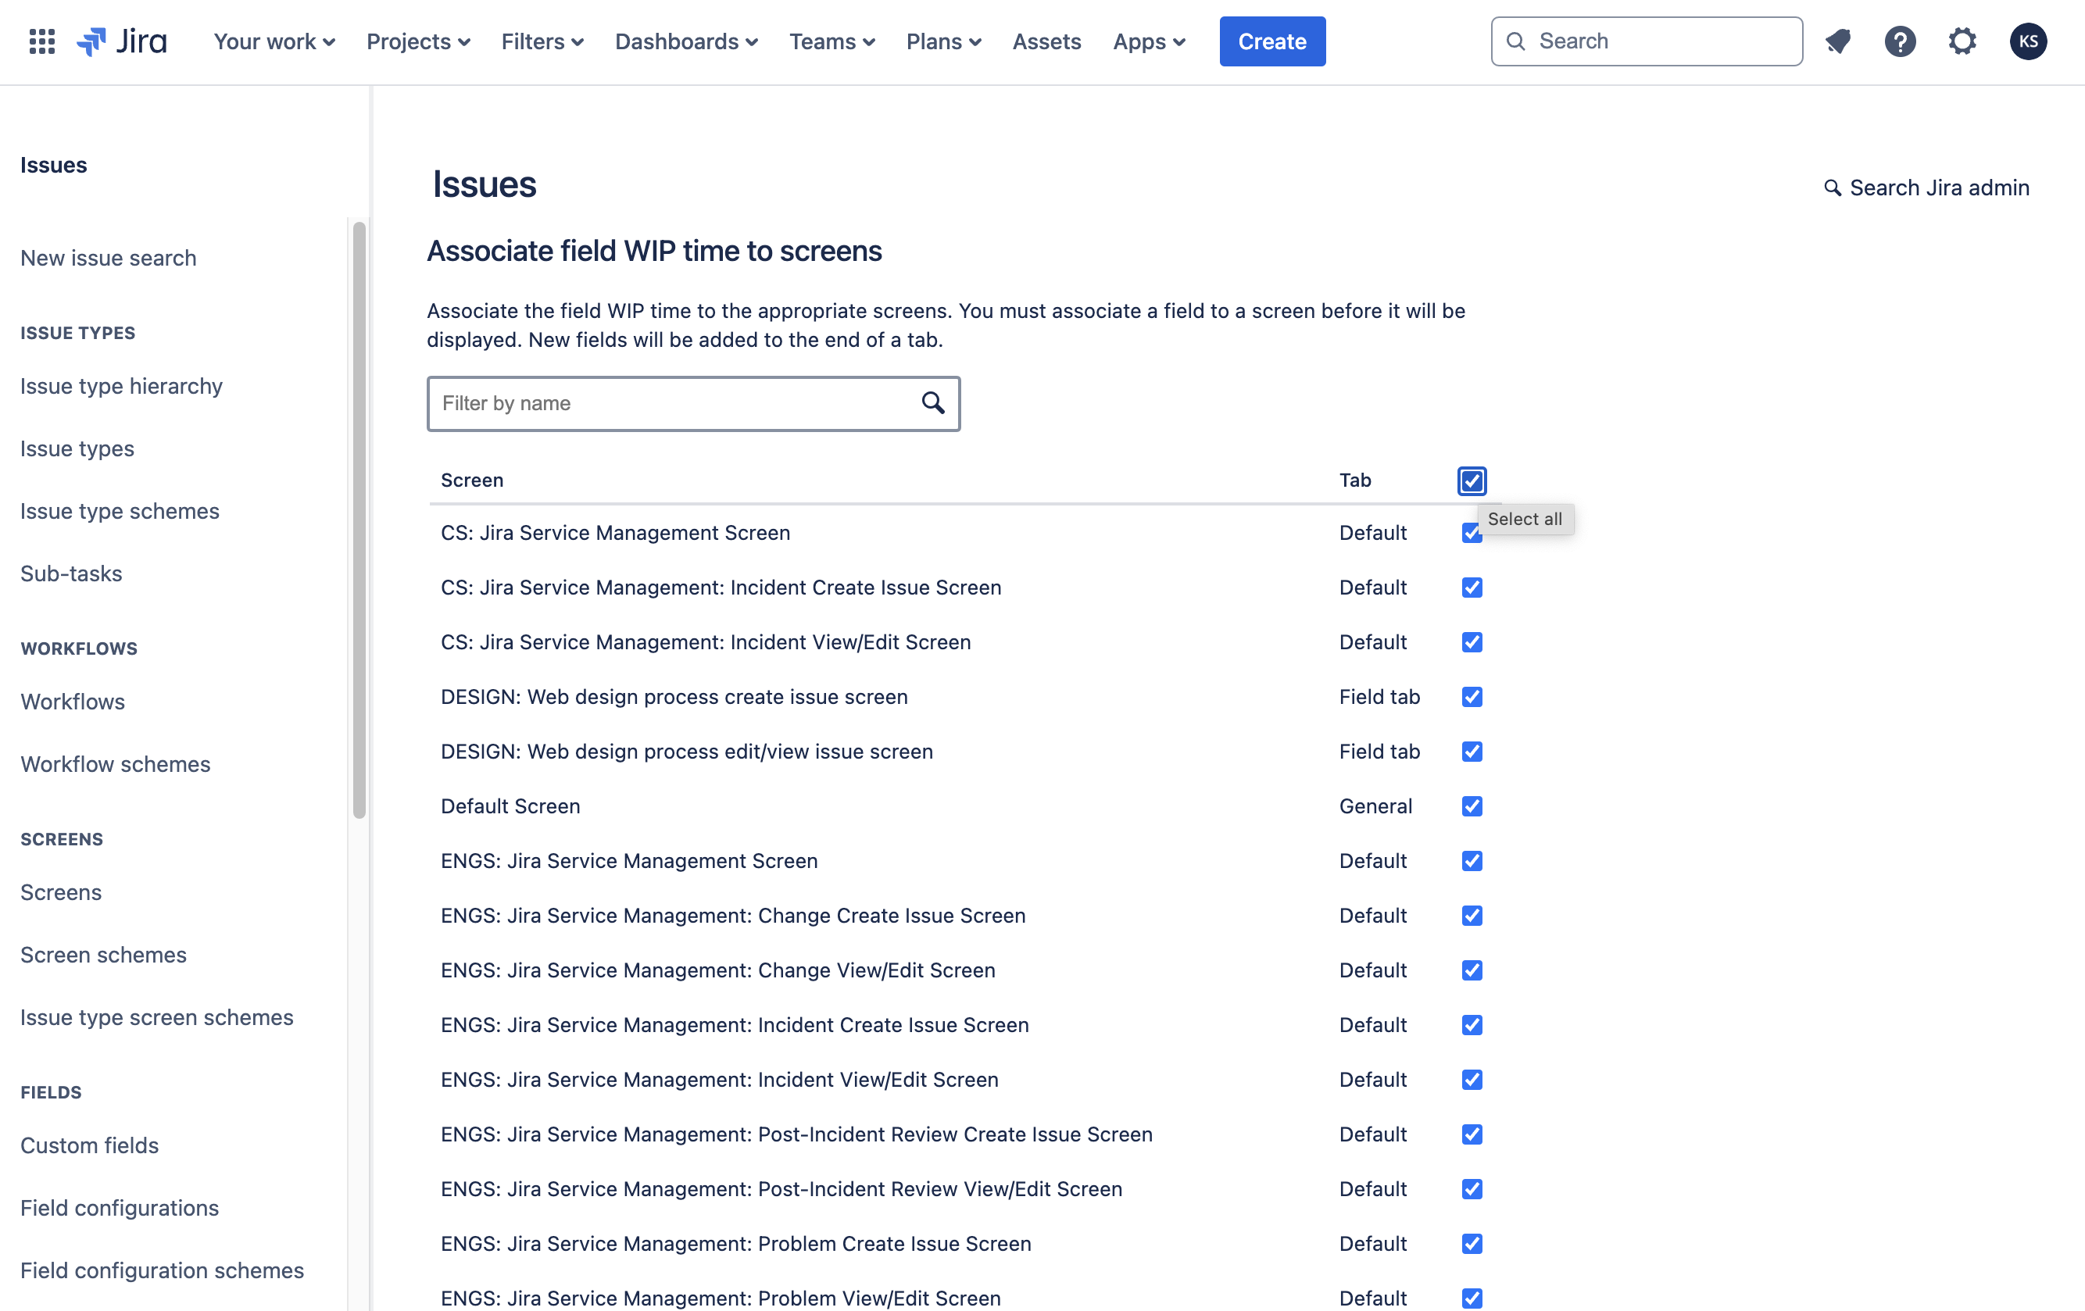Viewport: 2085px width, 1311px height.
Task: Open the app switcher grid icon
Action: point(41,41)
